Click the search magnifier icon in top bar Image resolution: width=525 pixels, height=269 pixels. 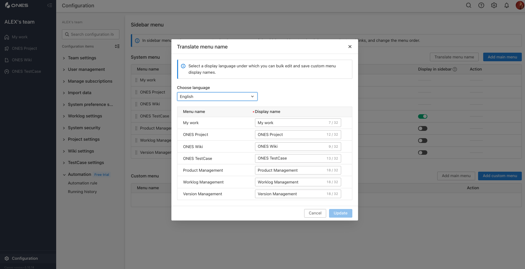click(x=469, y=5)
